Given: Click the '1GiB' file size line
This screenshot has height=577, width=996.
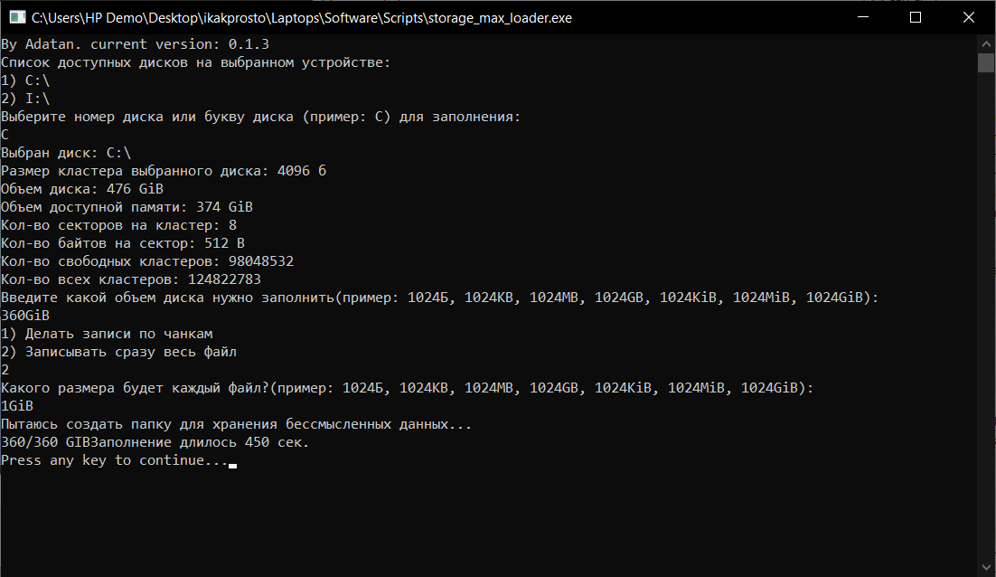Looking at the screenshot, I should click(17, 406).
